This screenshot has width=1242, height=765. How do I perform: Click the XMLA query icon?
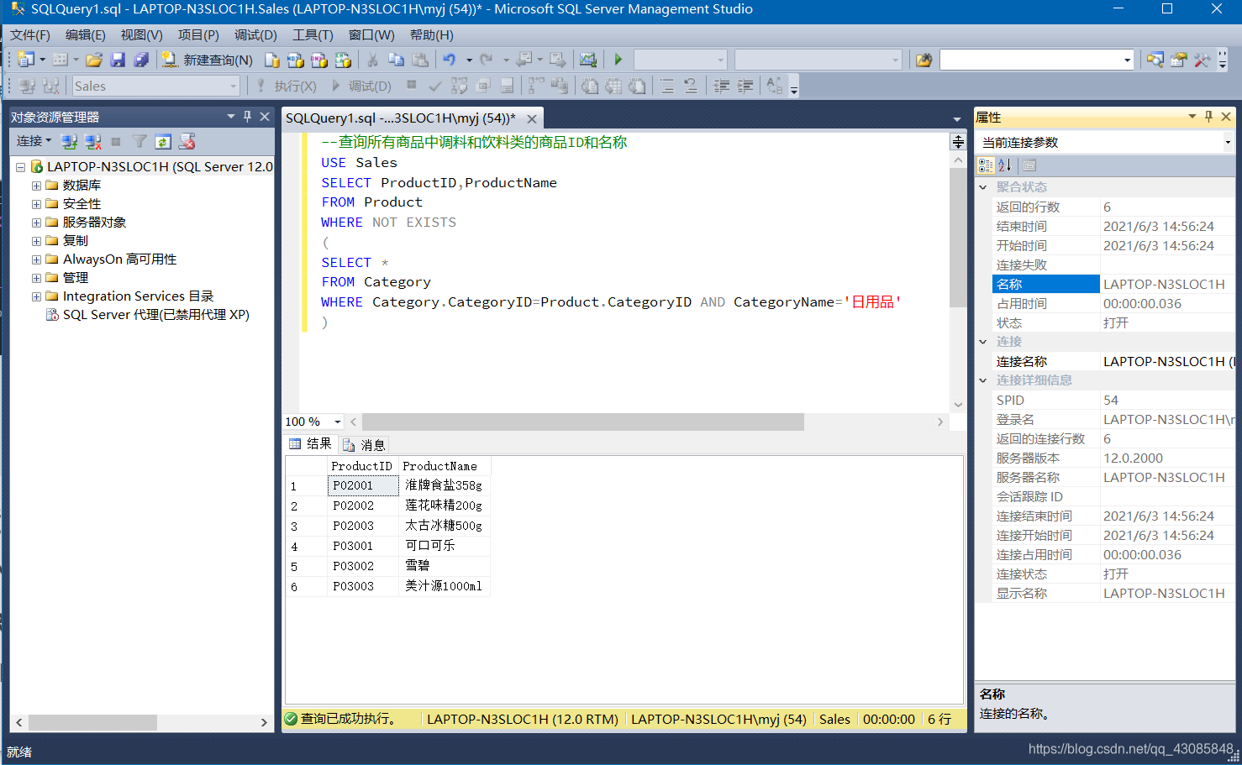pyautogui.click(x=343, y=60)
